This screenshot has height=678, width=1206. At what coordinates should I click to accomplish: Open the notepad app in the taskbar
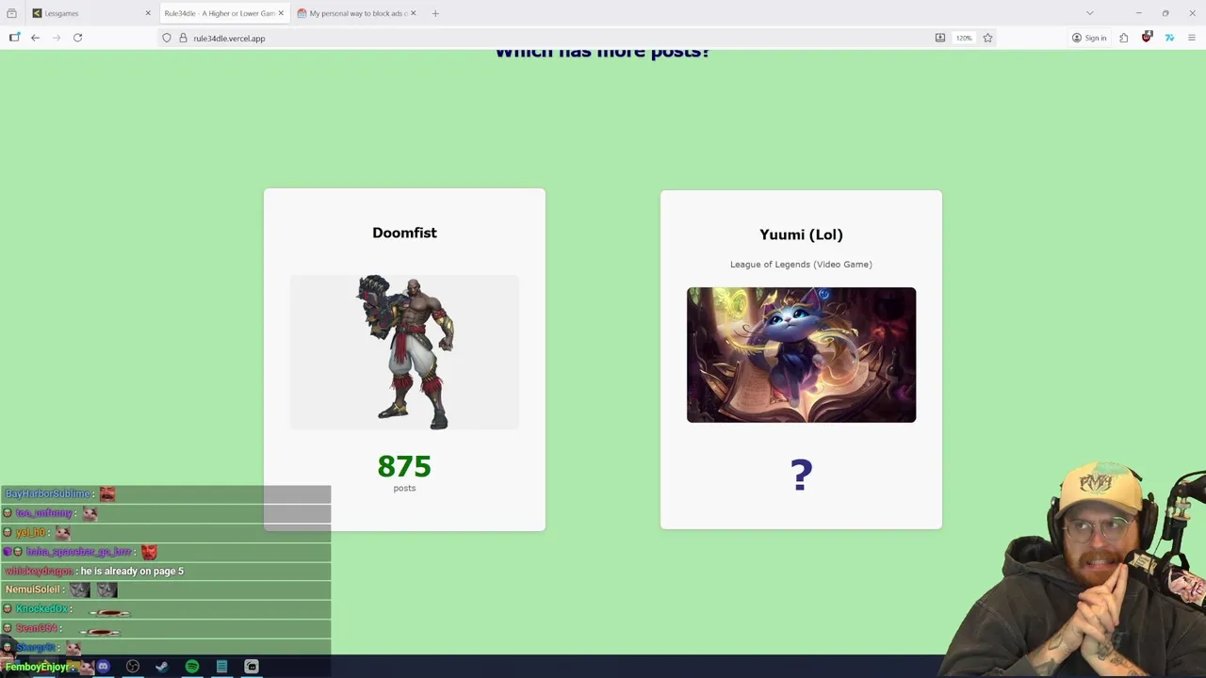[x=221, y=667]
